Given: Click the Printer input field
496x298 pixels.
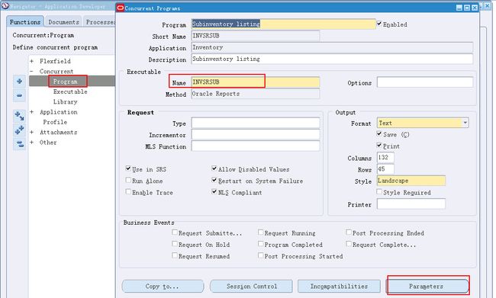Looking at the screenshot, I should [411, 203].
